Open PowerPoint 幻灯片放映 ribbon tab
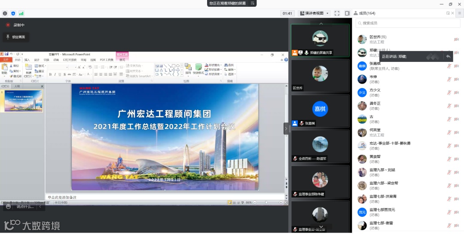This screenshot has width=464, height=234. coord(70,60)
